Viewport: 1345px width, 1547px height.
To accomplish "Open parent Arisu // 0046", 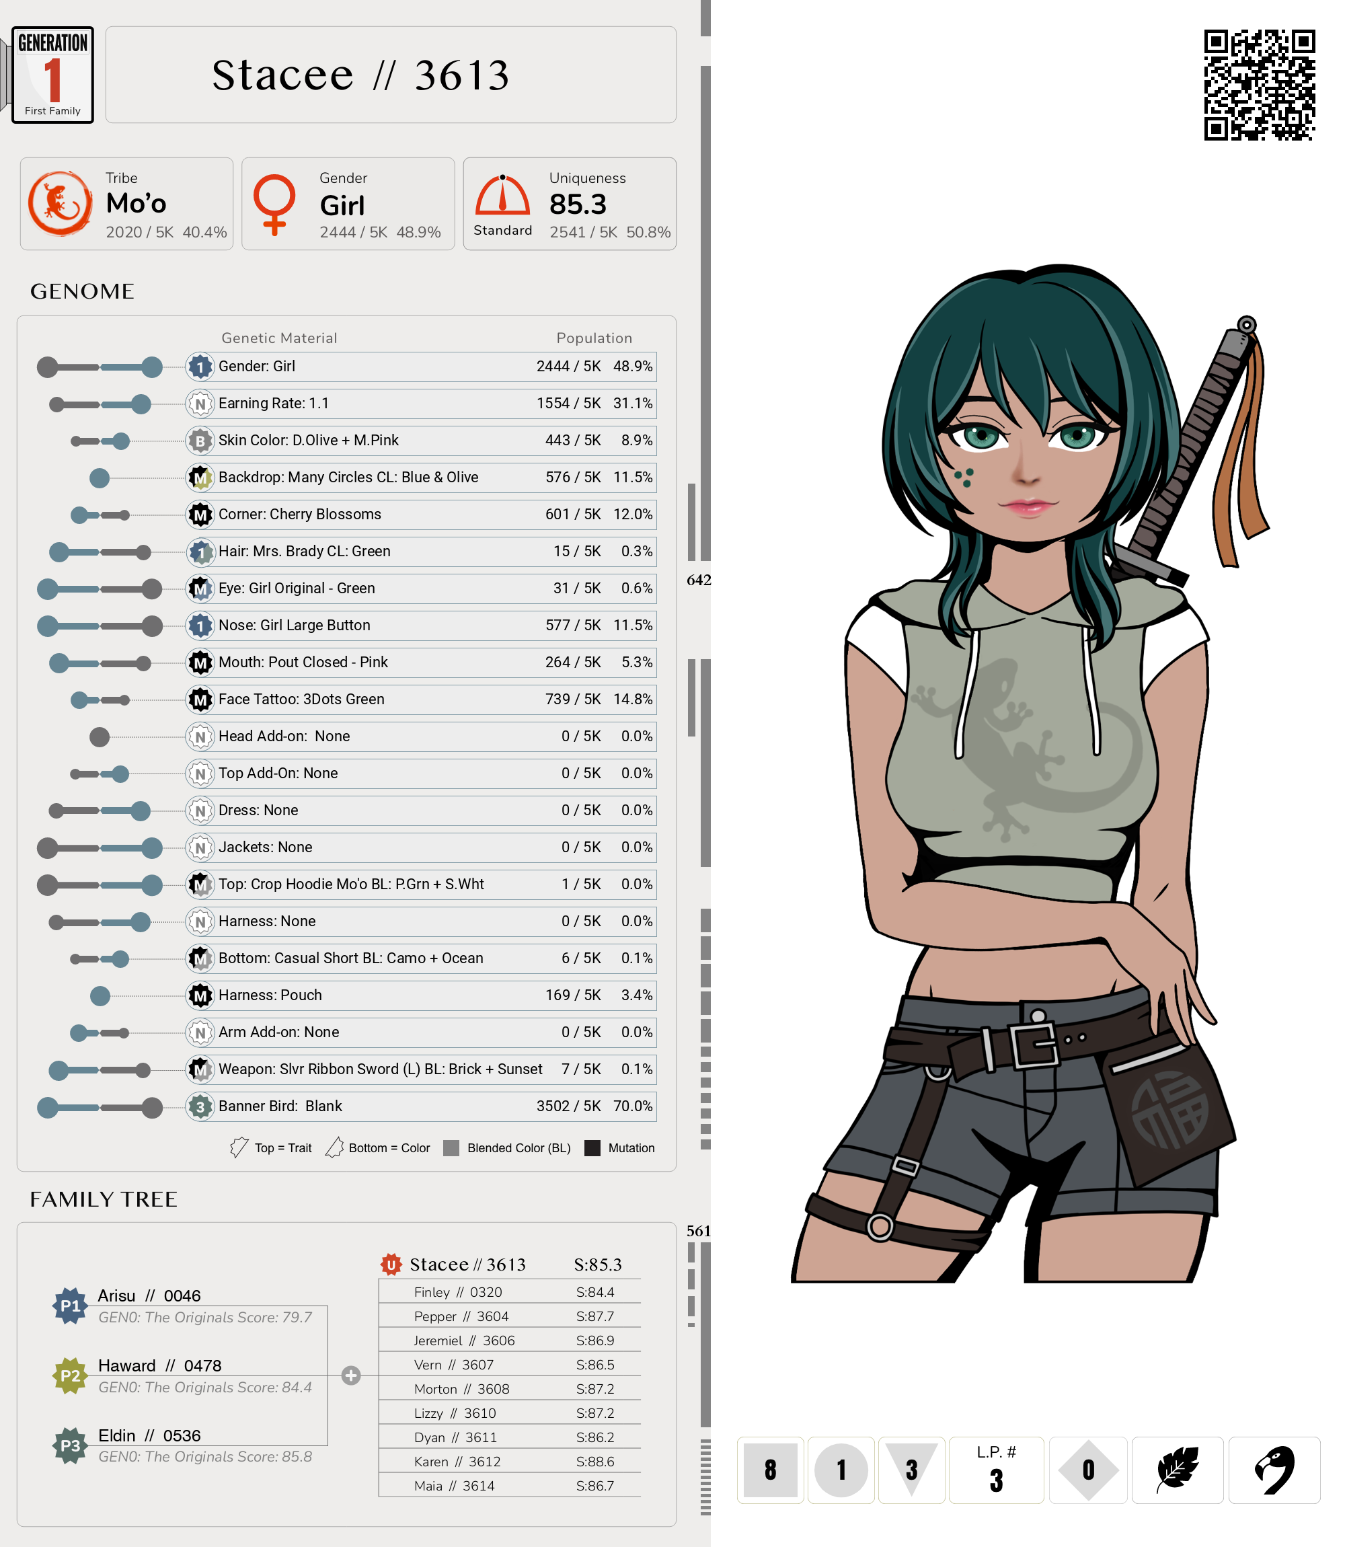I will [149, 1295].
